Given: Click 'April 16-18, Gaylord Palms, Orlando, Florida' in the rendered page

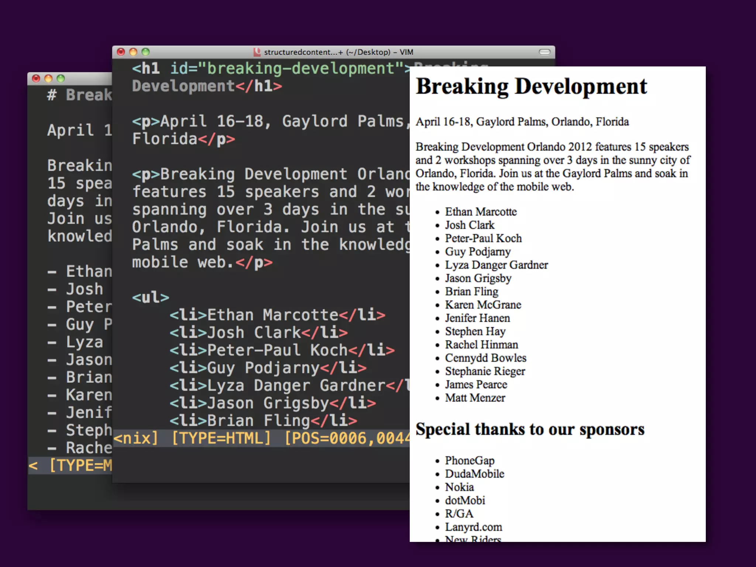Looking at the screenshot, I should (x=522, y=122).
